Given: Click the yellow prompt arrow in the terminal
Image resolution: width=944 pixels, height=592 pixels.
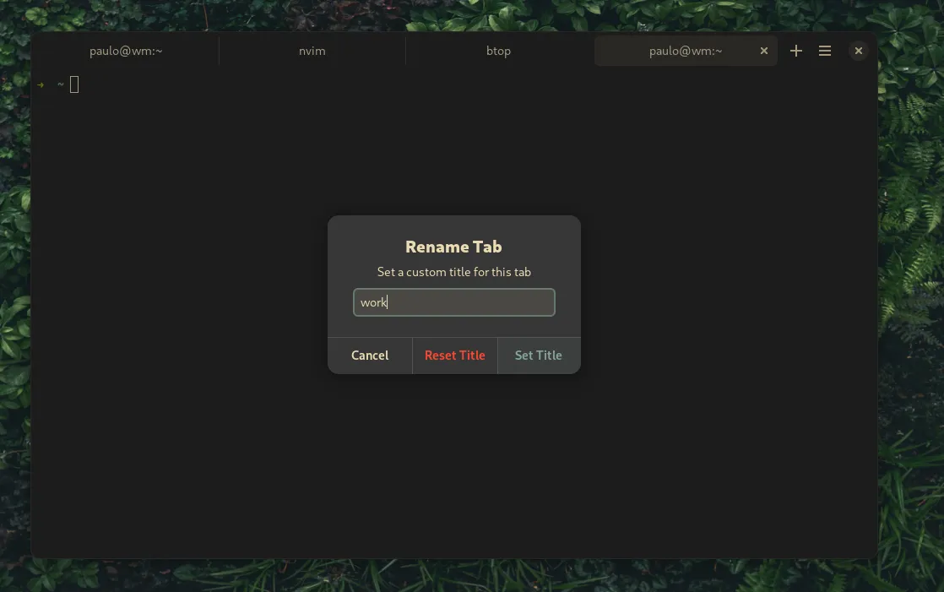Looking at the screenshot, I should 41,84.
